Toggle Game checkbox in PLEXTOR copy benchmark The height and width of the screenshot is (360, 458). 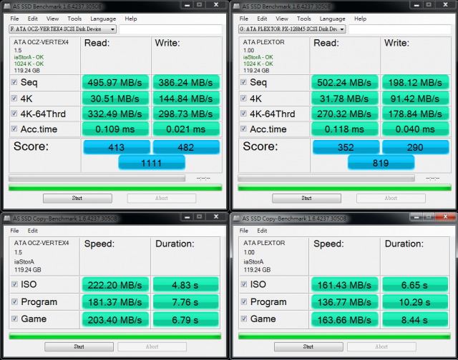244,319
